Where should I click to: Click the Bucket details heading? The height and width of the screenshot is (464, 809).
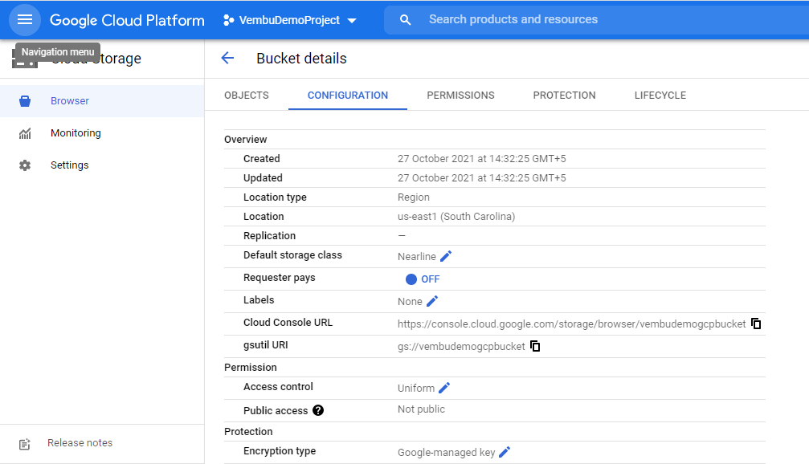click(301, 59)
